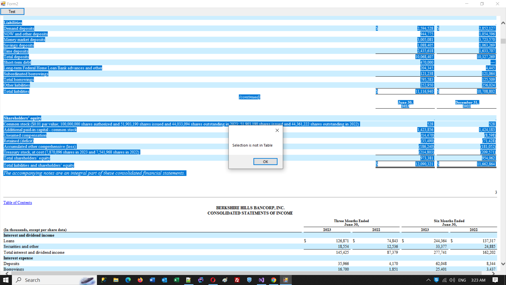Switch to Visual Studio on the taskbar
This screenshot has height=285, width=506.
261,280
